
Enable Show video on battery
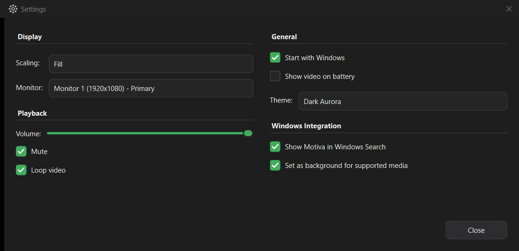click(275, 76)
